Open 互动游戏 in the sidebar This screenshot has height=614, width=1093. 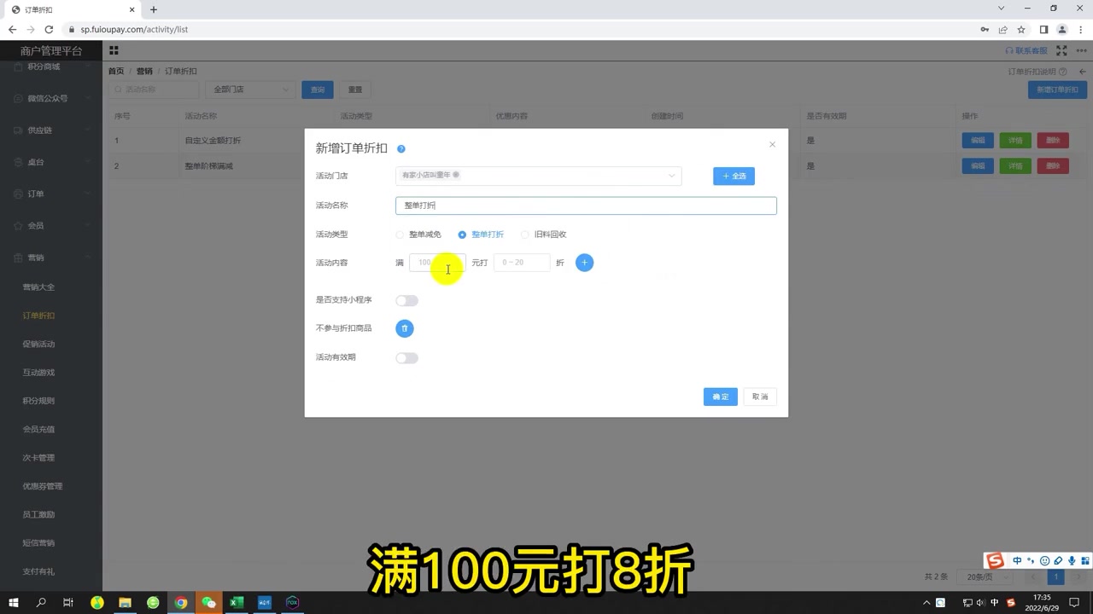click(x=38, y=373)
